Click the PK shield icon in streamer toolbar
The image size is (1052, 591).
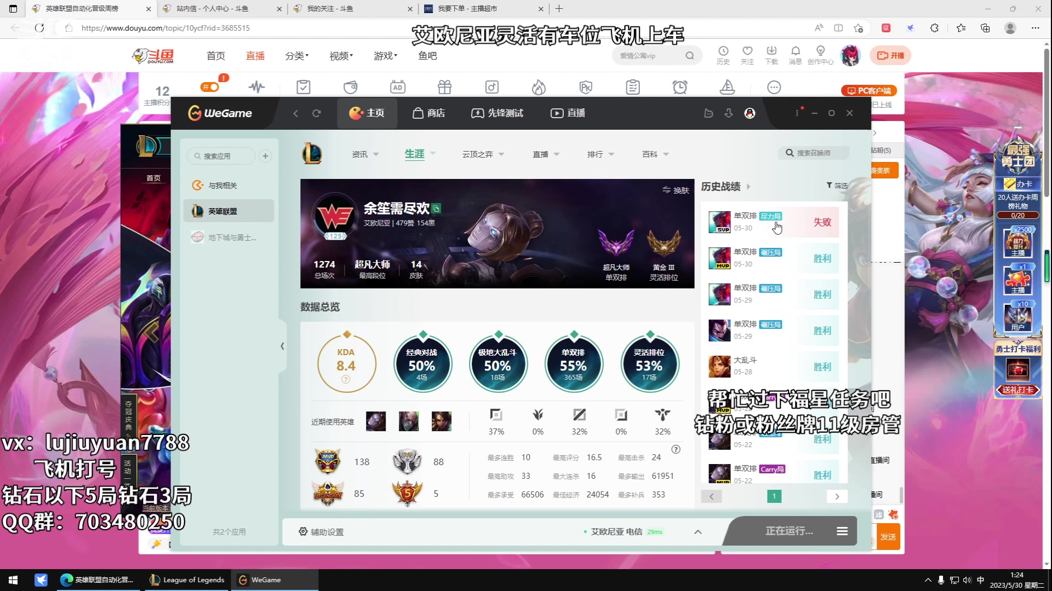[x=586, y=87]
